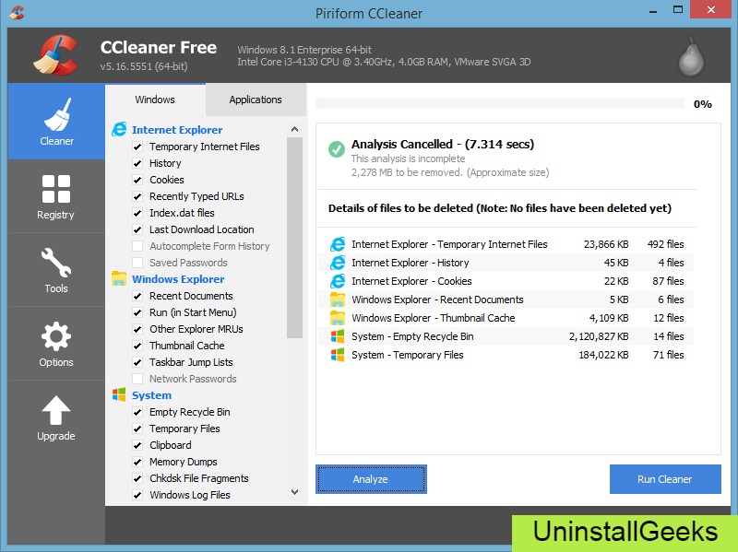Screen dimensions: 738x552
Task: Minimize the CCleaner window
Action: [x=653, y=10]
